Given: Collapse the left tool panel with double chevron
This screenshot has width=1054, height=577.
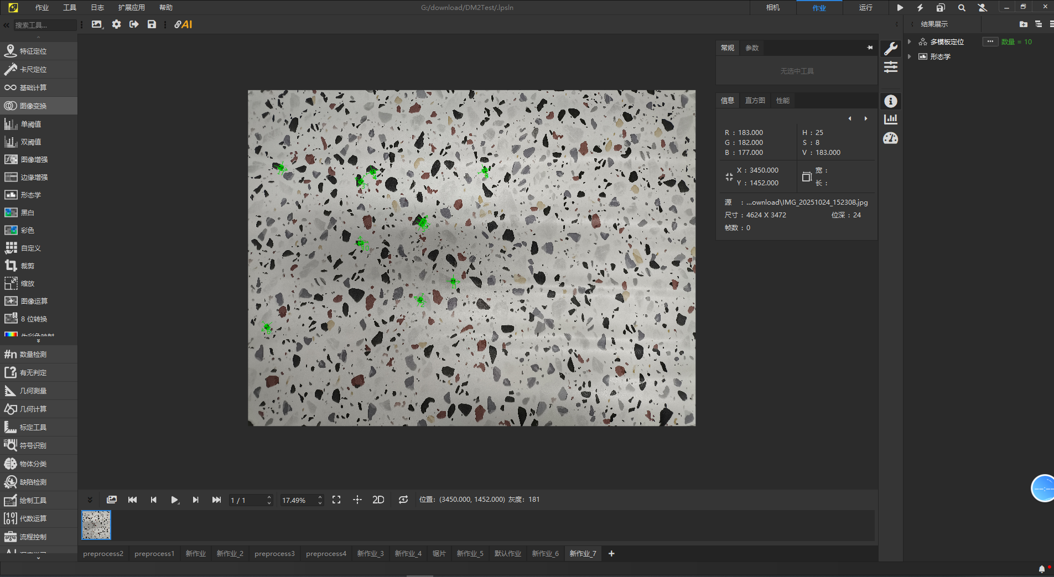Looking at the screenshot, I should [x=7, y=25].
